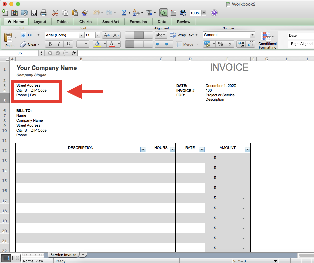This screenshot has height=263, width=314.
Task: Click the Format Painter brush icon
Action: [84, 13]
